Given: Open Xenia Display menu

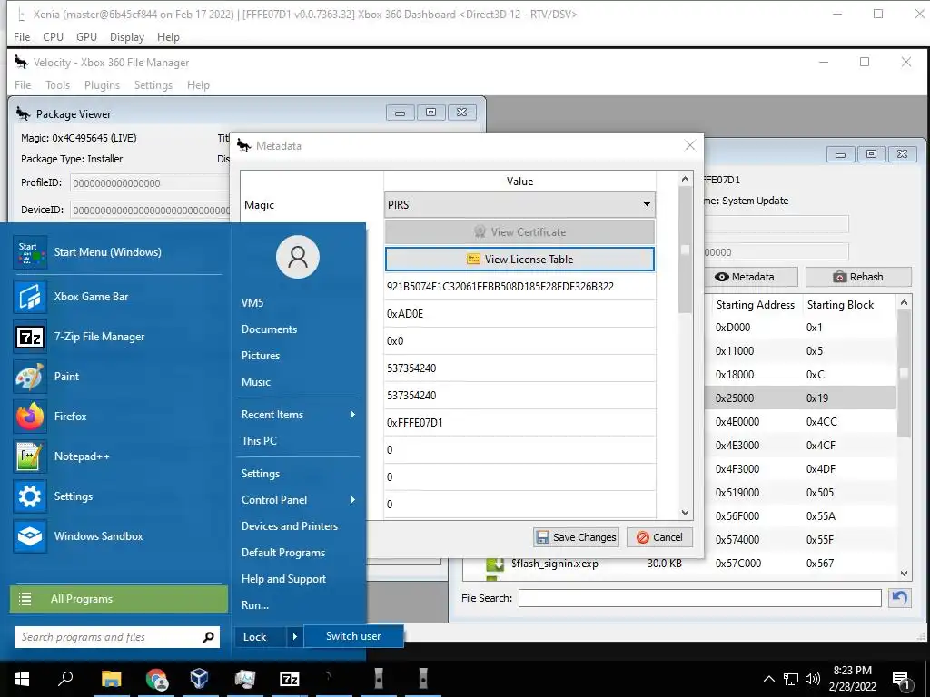Looking at the screenshot, I should pyautogui.click(x=127, y=36).
